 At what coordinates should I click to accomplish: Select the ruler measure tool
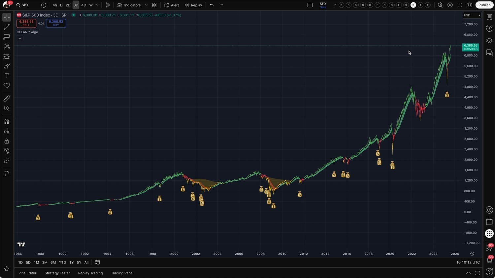click(x=7, y=99)
